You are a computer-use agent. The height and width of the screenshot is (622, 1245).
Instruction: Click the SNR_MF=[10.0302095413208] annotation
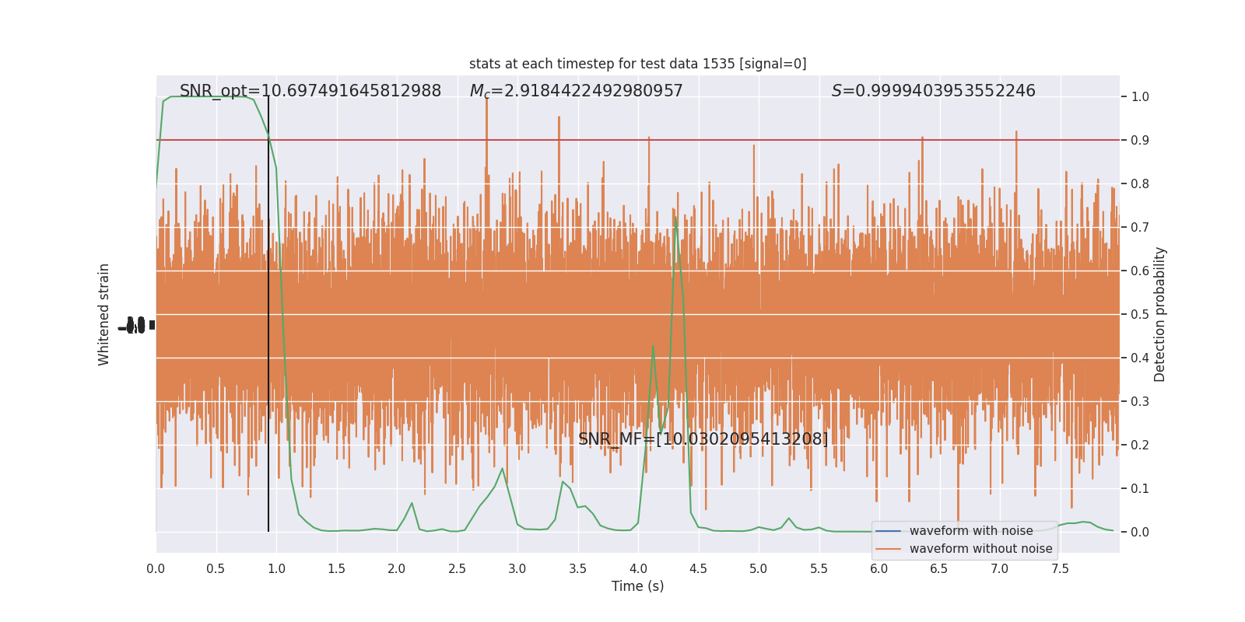click(703, 439)
